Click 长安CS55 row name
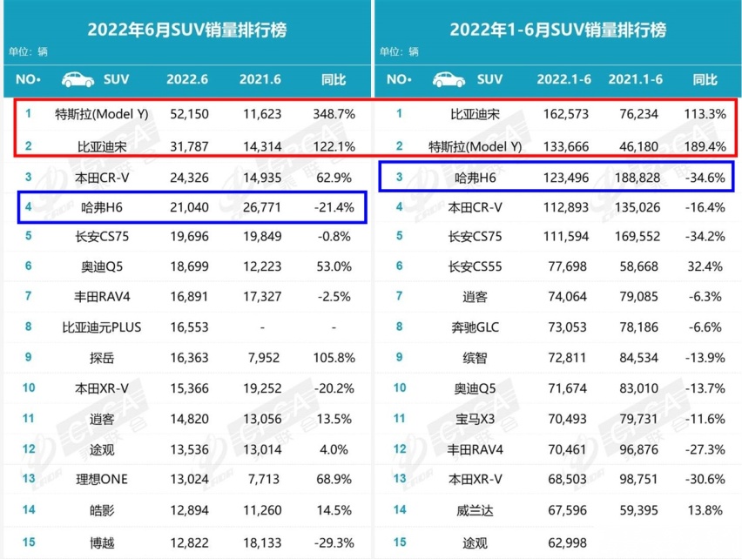Image resolution: width=742 pixels, height=559 pixels. tap(475, 266)
